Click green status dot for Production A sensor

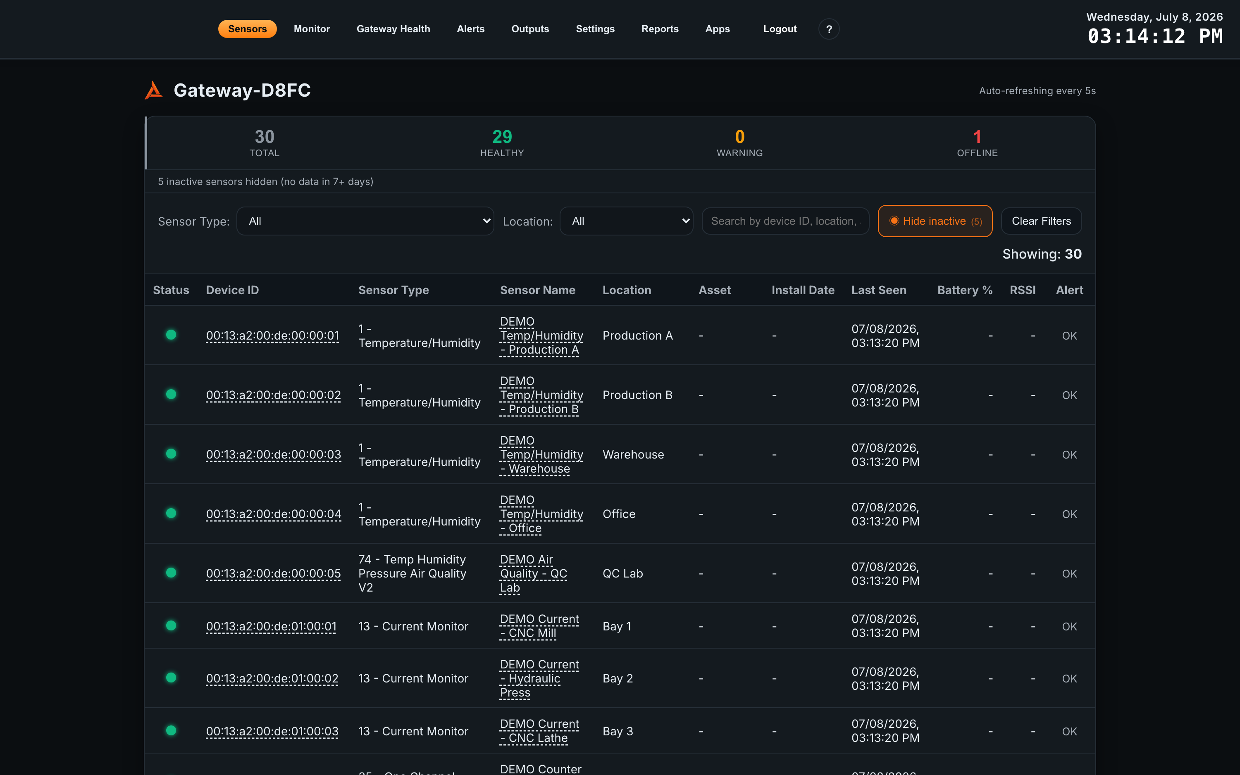[171, 335]
